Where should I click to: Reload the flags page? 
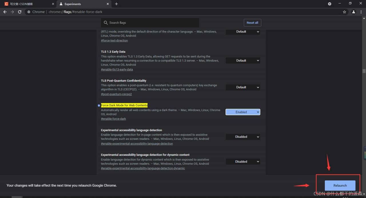(20, 12)
